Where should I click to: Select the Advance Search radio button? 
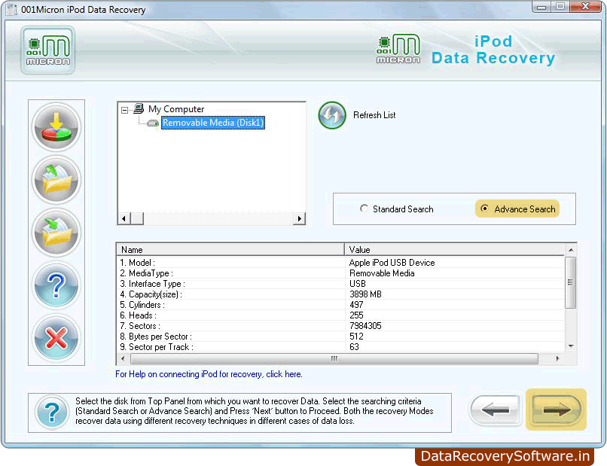(484, 209)
